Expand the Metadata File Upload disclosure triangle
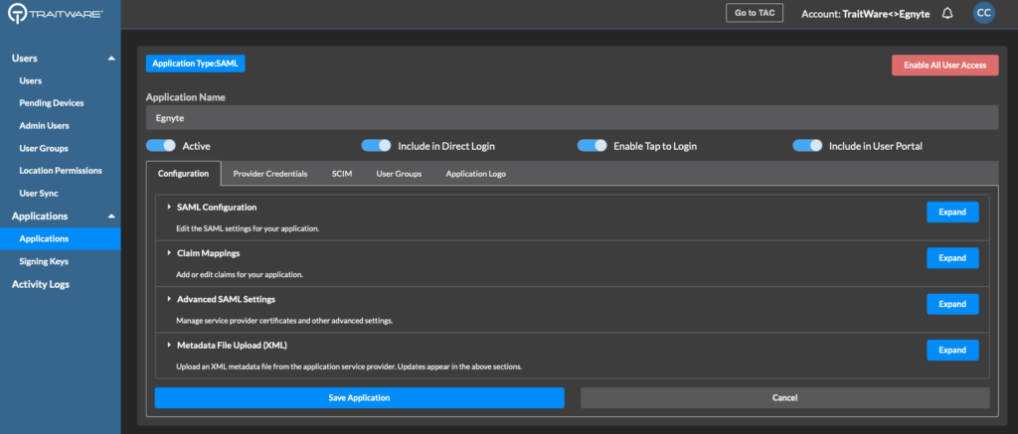The width and height of the screenshot is (1018, 434). click(169, 346)
